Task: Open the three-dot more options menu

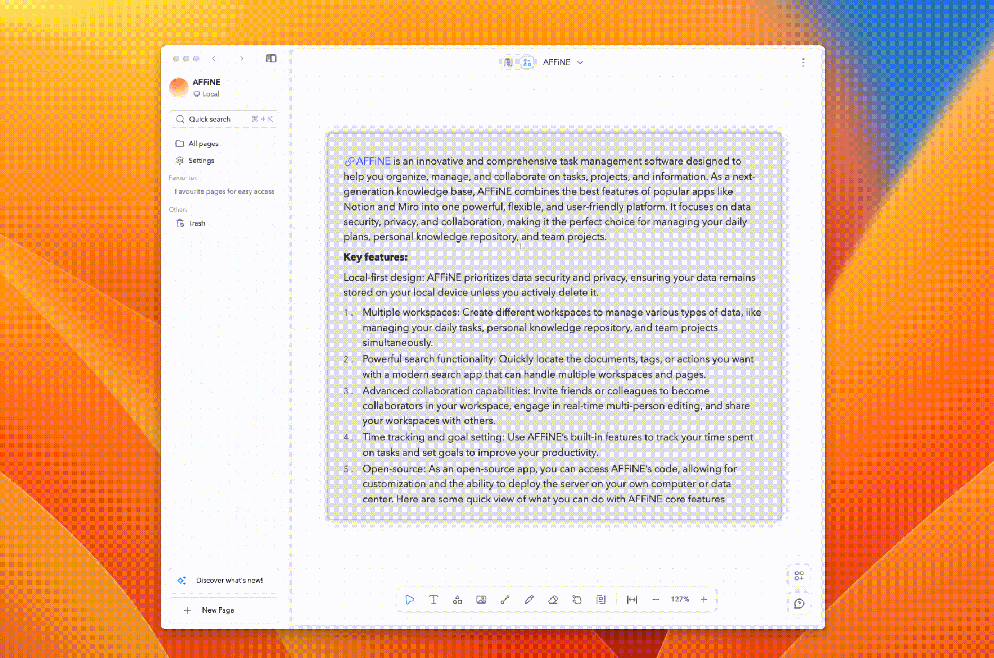Action: coord(803,62)
